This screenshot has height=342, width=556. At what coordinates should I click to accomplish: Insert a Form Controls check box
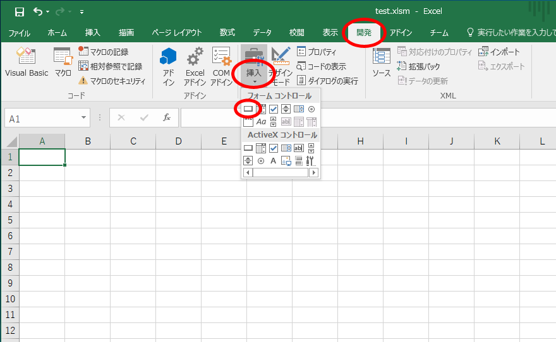274,109
